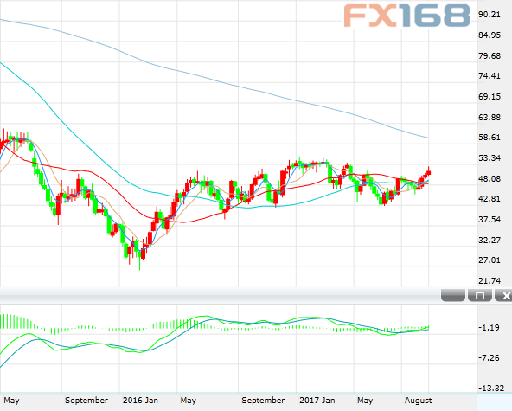This screenshot has height=411, width=512.
Task: Click the May label just before August
Action: [x=365, y=401]
